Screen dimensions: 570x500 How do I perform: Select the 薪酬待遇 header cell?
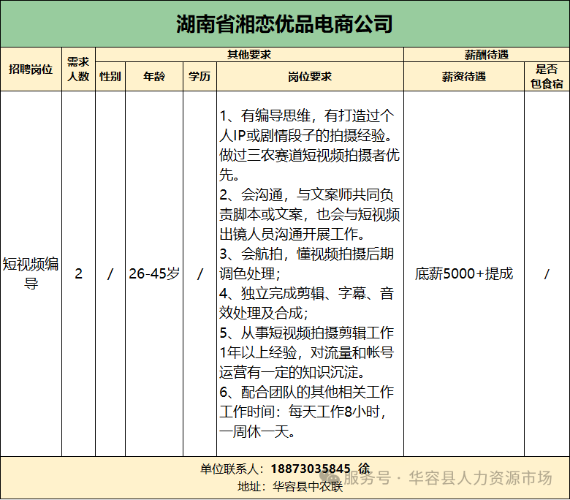point(487,55)
